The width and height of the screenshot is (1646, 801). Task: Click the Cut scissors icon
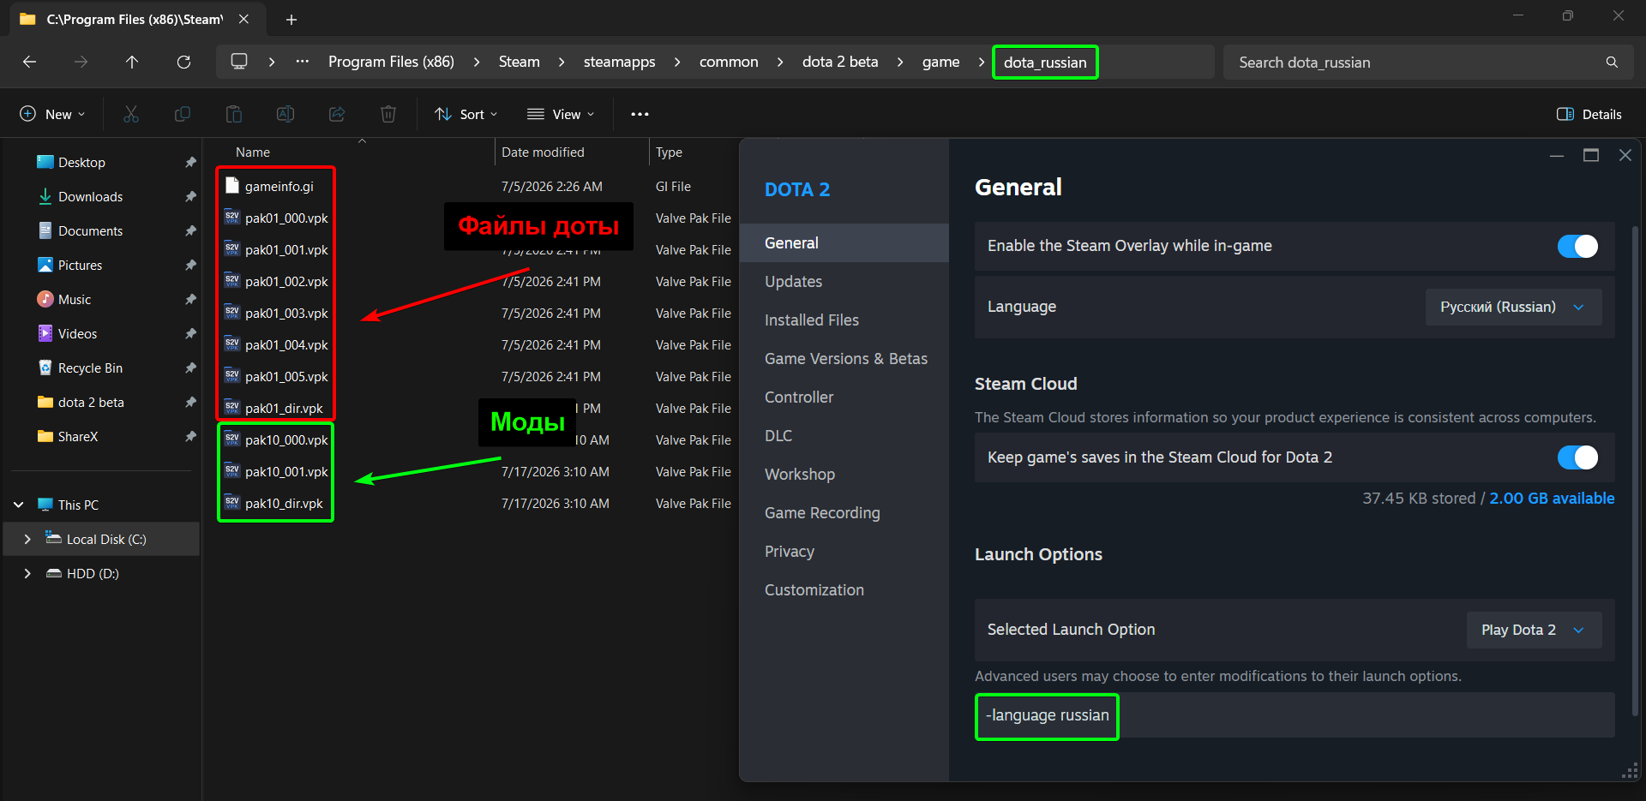coord(131,114)
